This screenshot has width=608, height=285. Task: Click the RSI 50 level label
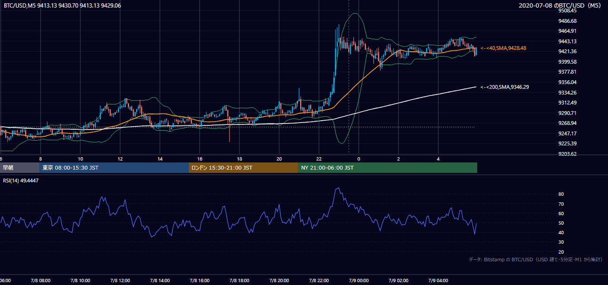pyautogui.click(x=561, y=223)
